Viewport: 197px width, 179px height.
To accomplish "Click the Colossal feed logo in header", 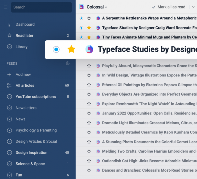I will click(81, 7).
